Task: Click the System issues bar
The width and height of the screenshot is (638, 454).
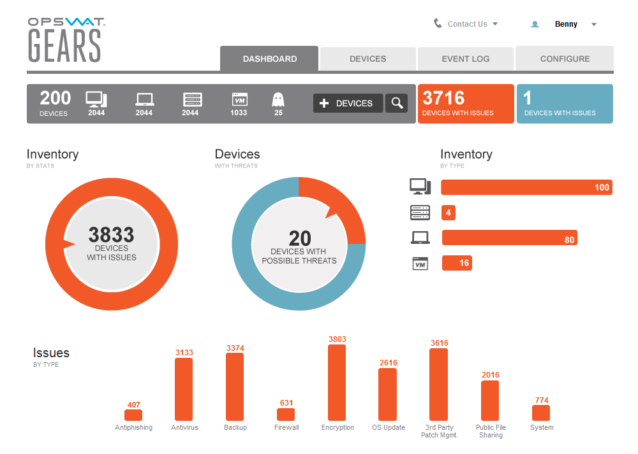Action: click(541, 413)
